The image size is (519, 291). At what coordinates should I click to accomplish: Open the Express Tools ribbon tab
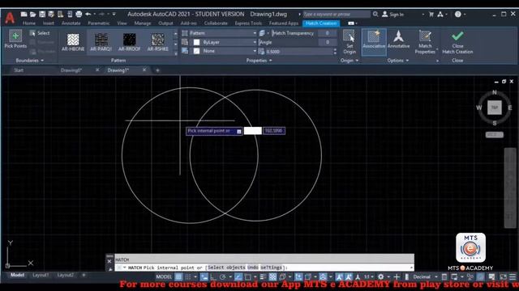tap(248, 23)
